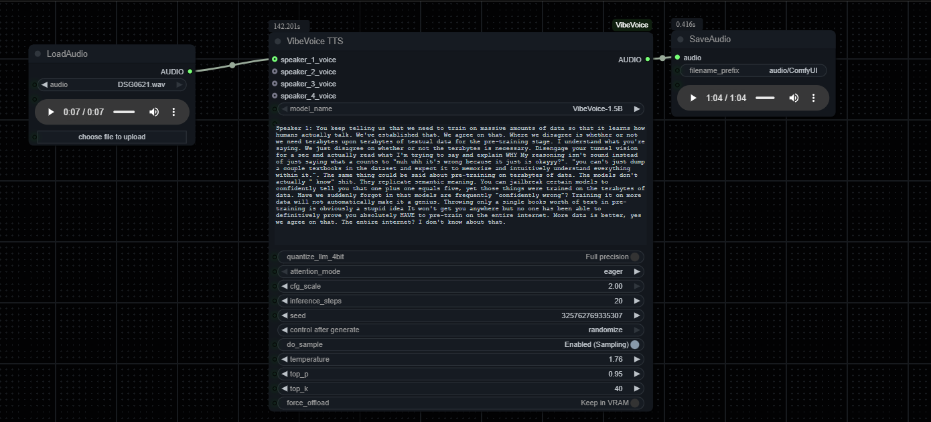Screen dimensions: 931x422
Task: Adjust the LoadAudio volume slider
Action: pos(124,112)
